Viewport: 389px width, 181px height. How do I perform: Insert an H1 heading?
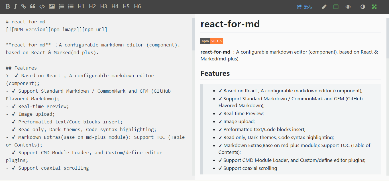pyautogui.click(x=81, y=6)
